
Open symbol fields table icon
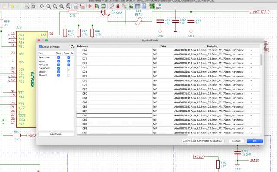pyautogui.click(x=138, y=6)
